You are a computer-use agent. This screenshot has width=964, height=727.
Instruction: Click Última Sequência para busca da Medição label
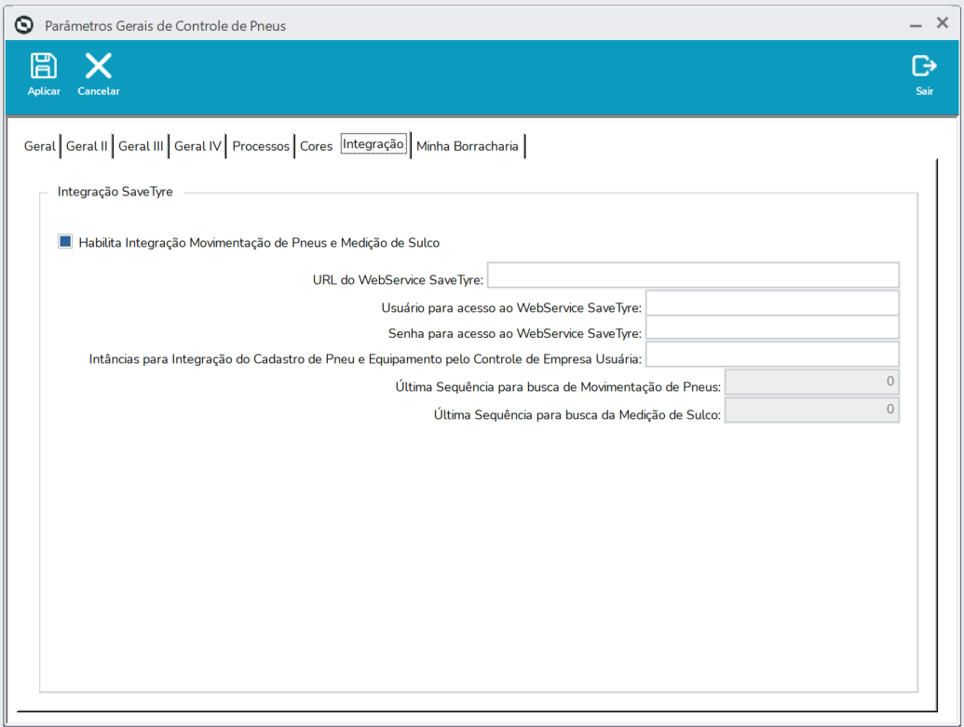coord(577,415)
